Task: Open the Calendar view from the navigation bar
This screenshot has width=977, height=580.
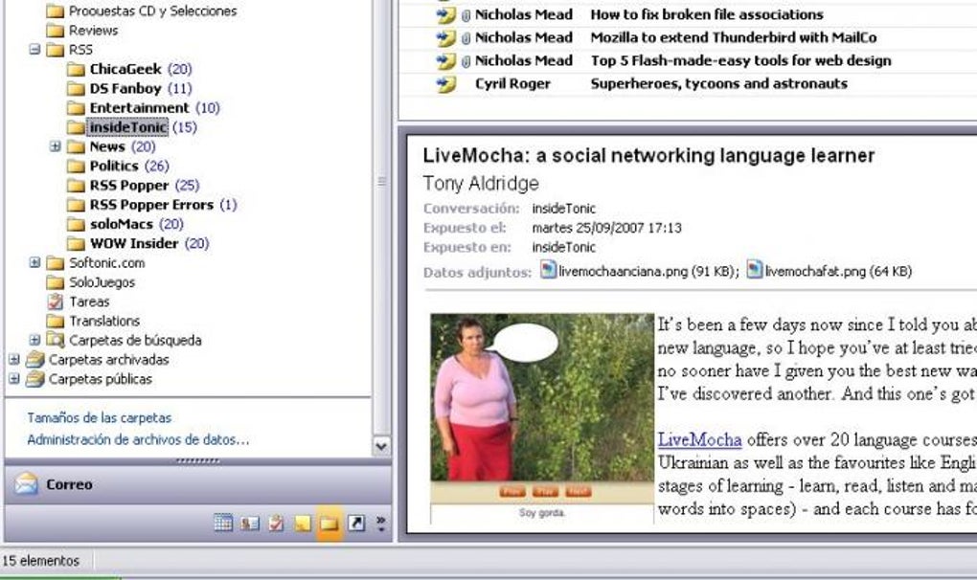Action: (x=223, y=523)
